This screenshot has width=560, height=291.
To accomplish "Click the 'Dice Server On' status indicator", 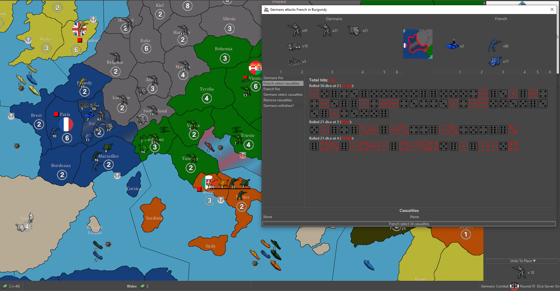I will click(548, 286).
